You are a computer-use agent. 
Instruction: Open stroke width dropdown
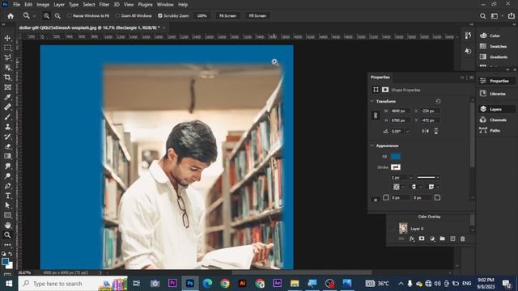[x=410, y=178]
